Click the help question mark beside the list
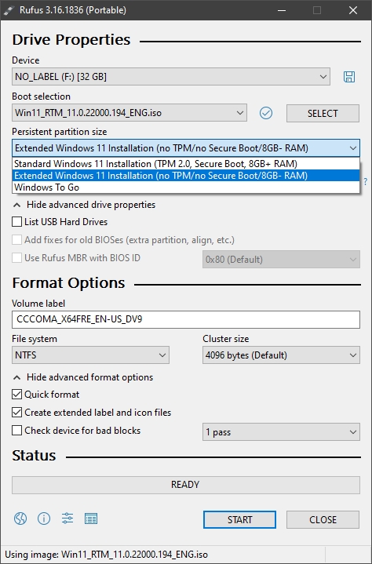Viewport: 372px width, 564px height. point(366,181)
